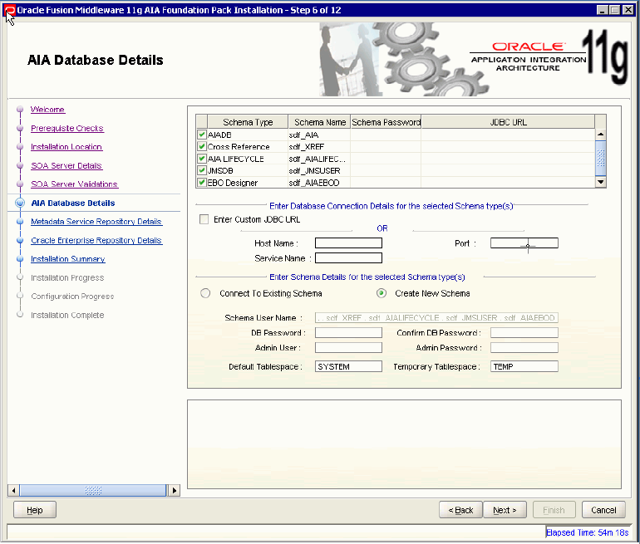
Task: Click the JDBC URL column header
Action: click(x=508, y=122)
